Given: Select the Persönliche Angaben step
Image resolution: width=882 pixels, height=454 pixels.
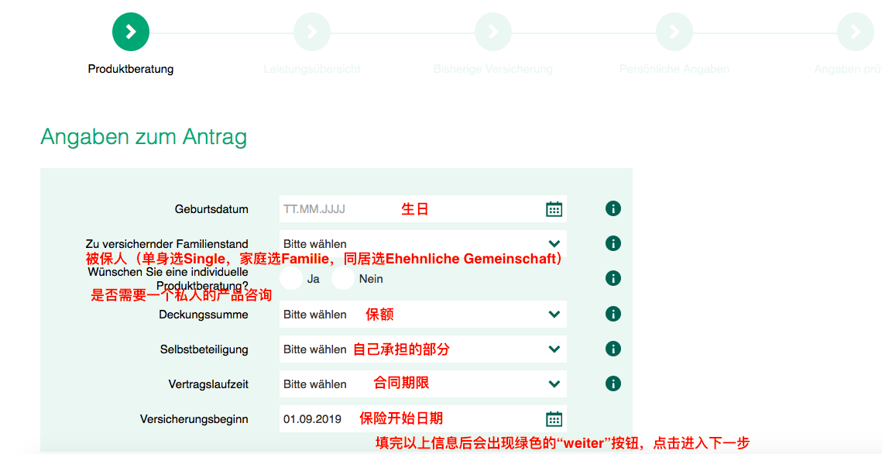Looking at the screenshot, I should coord(674,32).
